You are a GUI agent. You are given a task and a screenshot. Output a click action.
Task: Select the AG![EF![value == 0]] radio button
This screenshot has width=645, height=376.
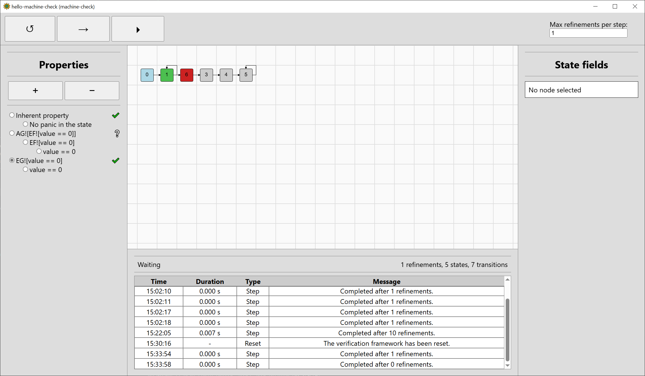pyautogui.click(x=12, y=133)
